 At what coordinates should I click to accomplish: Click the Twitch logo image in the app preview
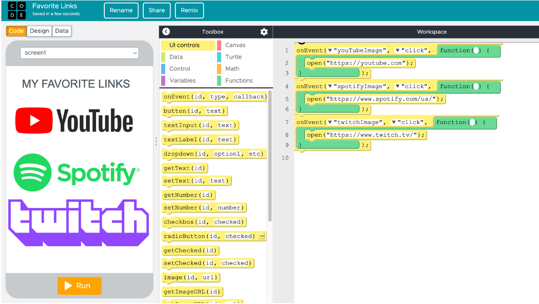(x=78, y=223)
